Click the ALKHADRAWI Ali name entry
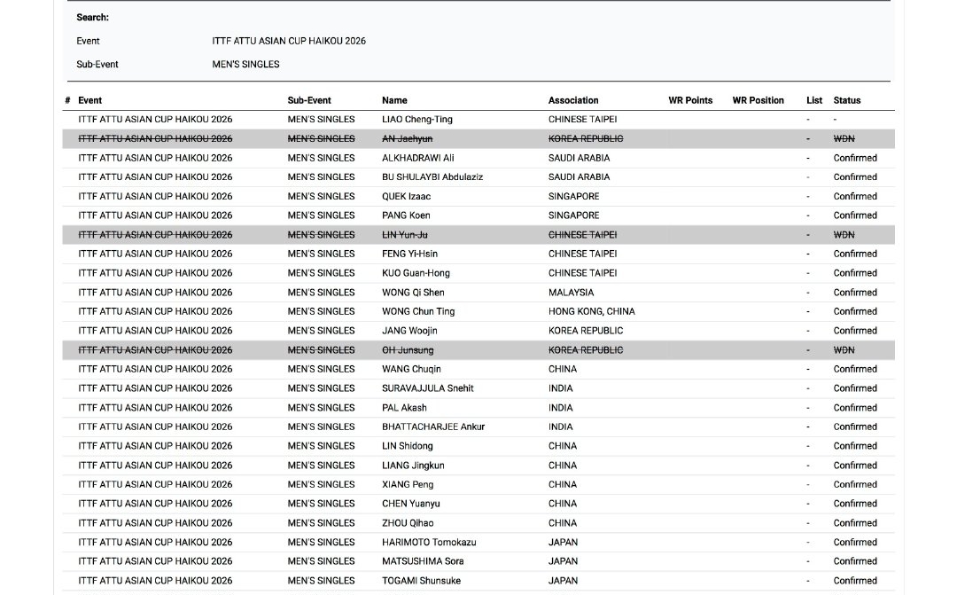The height and width of the screenshot is (595, 957). pos(417,158)
